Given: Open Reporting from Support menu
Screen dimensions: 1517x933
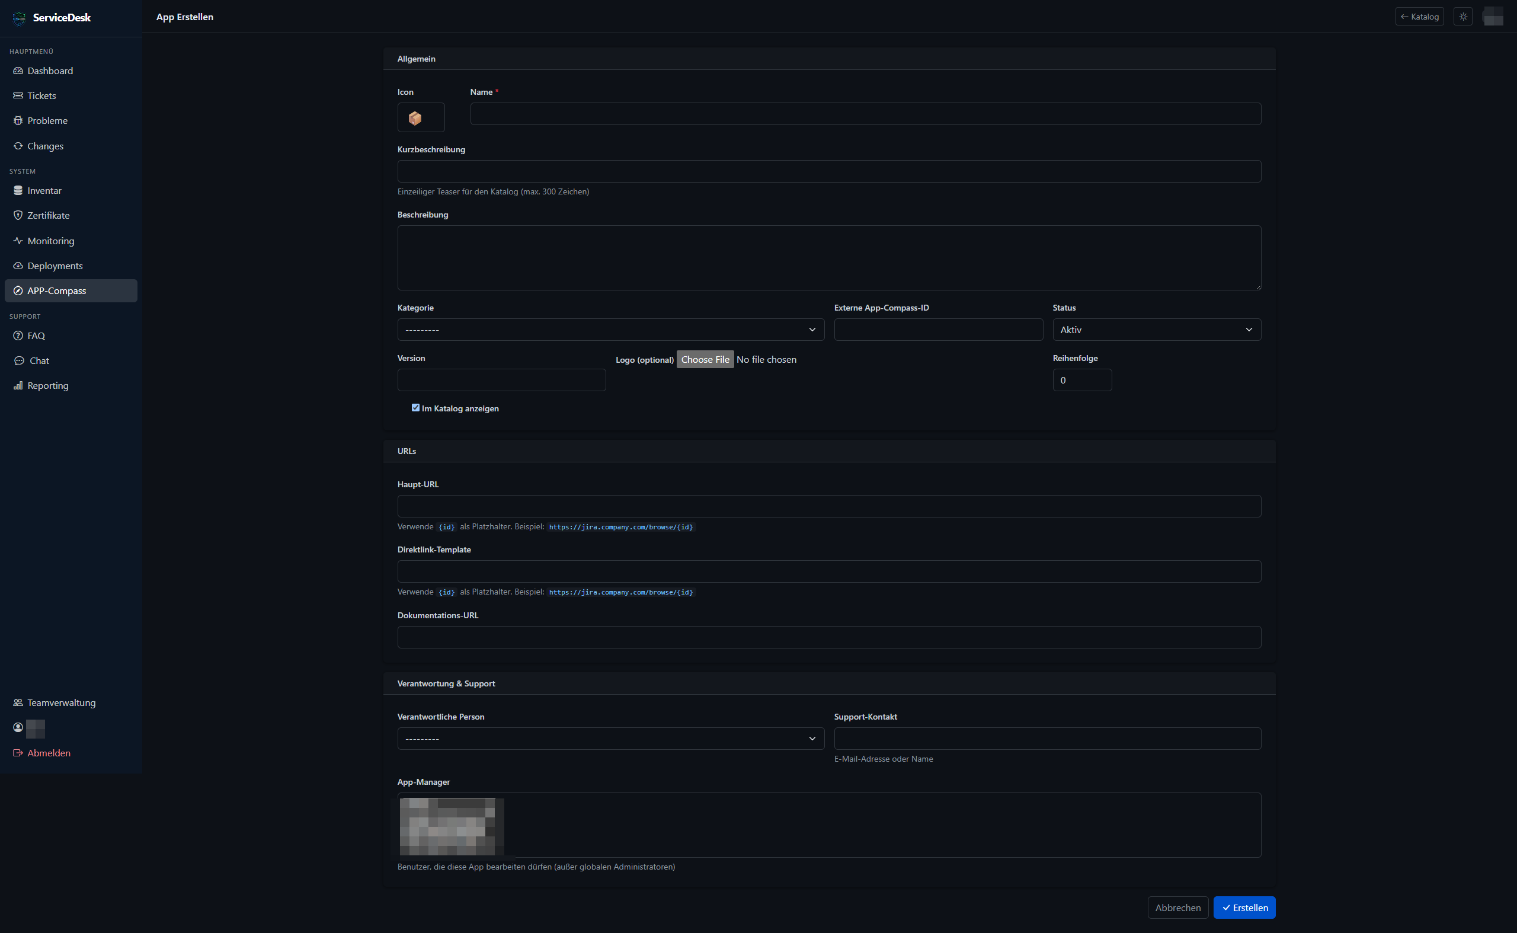Looking at the screenshot, I should pyautogui.click(x=71, y=386).
